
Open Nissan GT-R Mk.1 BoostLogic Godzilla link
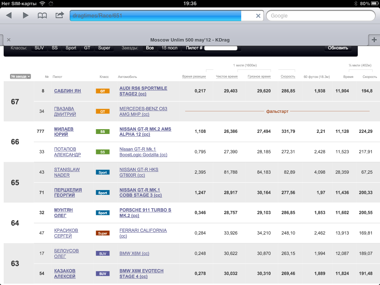(143, 152)
